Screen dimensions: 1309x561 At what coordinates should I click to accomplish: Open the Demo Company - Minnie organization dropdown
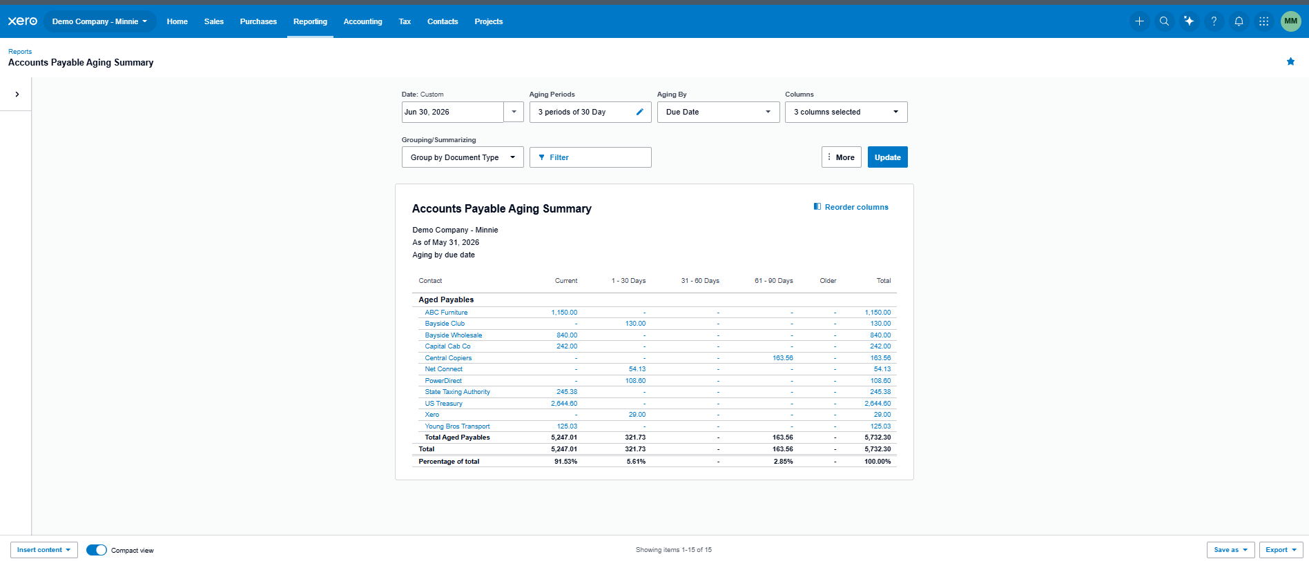(99, 21)
